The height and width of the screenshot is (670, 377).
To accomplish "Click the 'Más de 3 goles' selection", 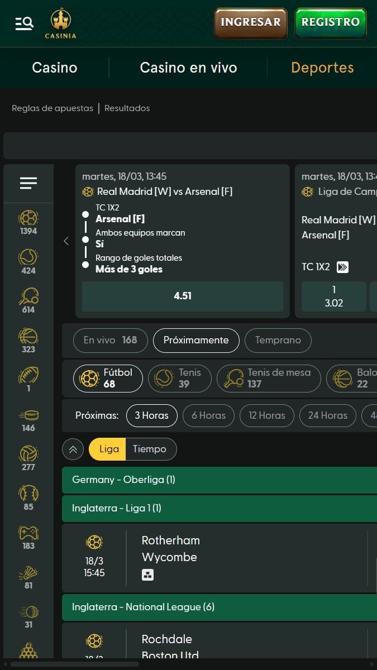I will (129, 269).
